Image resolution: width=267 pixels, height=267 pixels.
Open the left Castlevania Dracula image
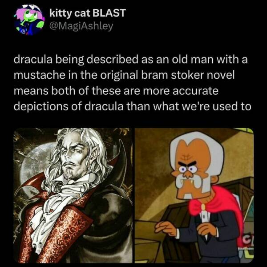(x=73, y=195)
